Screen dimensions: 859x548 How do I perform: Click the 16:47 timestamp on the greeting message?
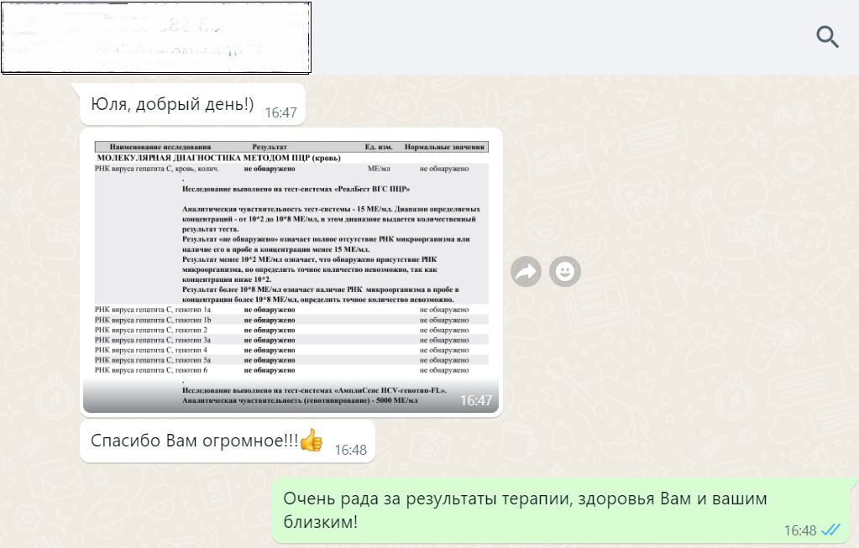coord(280,112)
